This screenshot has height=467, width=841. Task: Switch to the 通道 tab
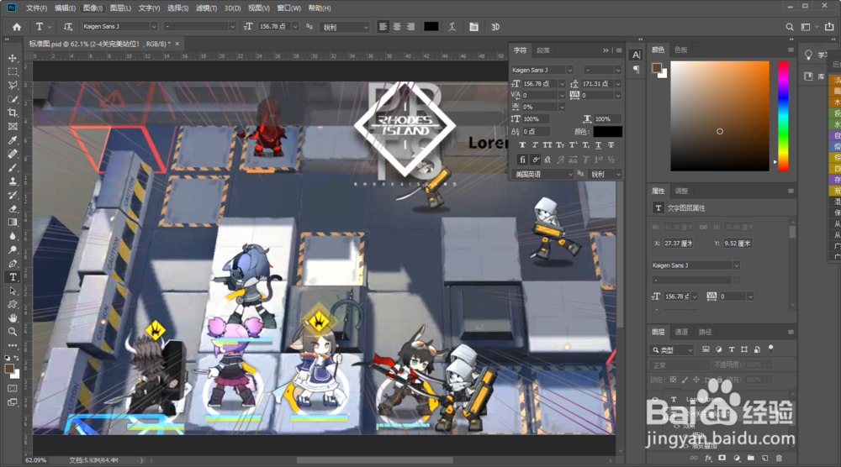click(681, 332)
